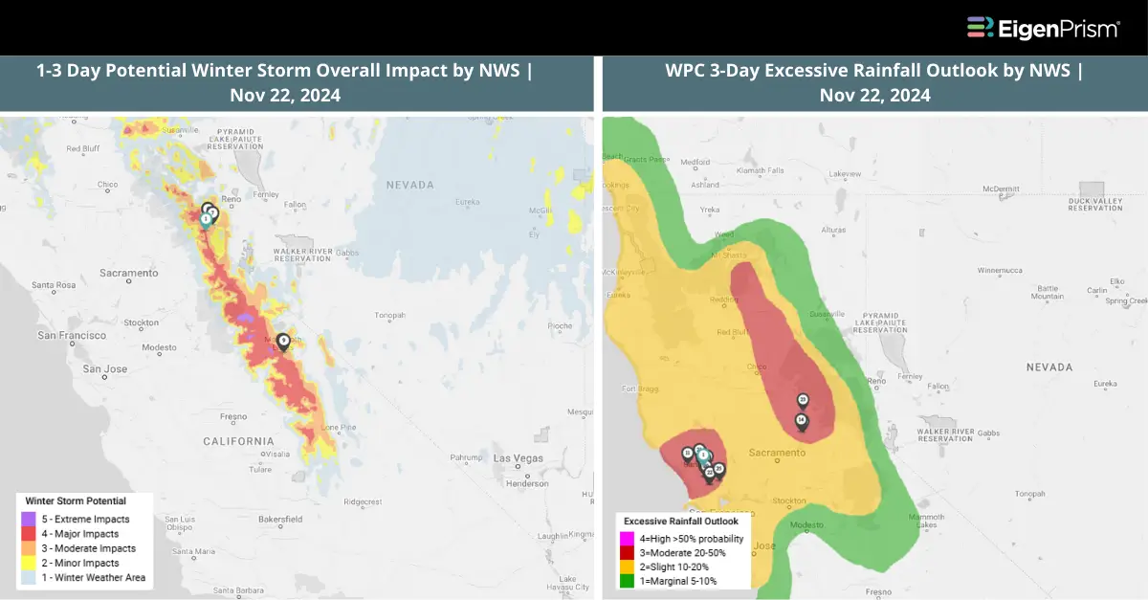The height and width of the screenshot is (600, 1148).
Task: Click the Redding label on the rainfall map
Action: pos(723,300)
